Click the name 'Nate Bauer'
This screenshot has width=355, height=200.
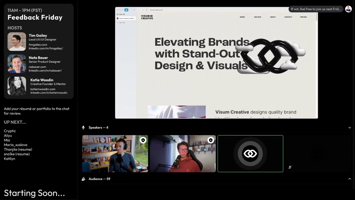tap(39, 58)
